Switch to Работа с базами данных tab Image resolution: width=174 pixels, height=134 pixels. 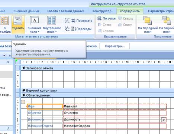(x=65, y=11)
